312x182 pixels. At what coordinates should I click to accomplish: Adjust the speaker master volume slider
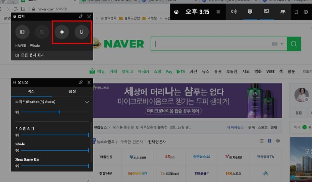55,112
